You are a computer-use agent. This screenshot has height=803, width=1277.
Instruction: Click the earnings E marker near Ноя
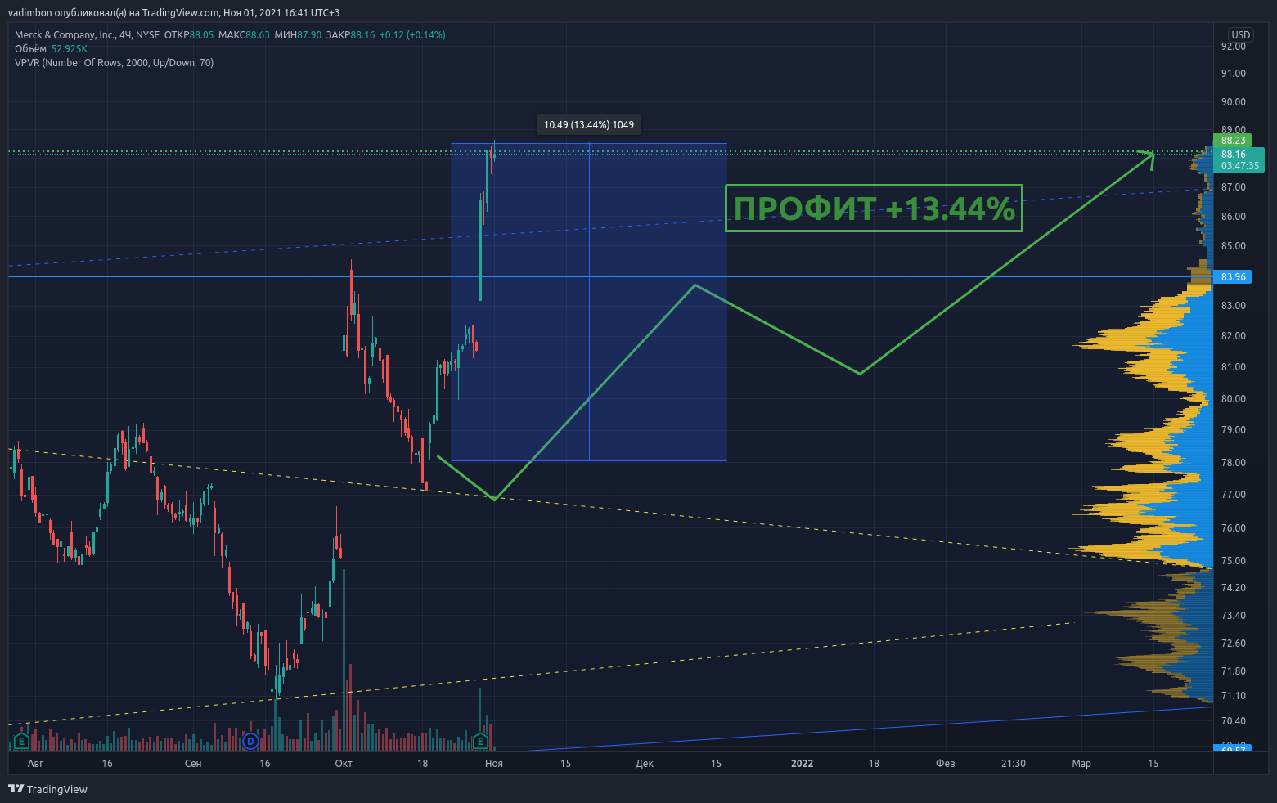point(481,742)
